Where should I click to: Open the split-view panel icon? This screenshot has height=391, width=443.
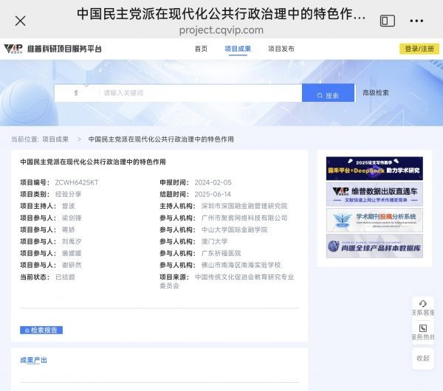click(x=388, y=21)
